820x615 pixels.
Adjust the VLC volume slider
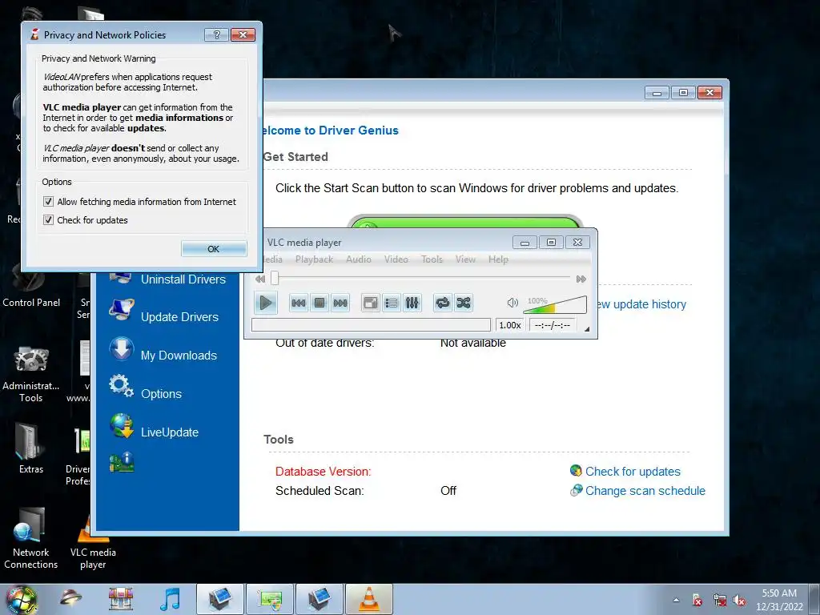555,304
